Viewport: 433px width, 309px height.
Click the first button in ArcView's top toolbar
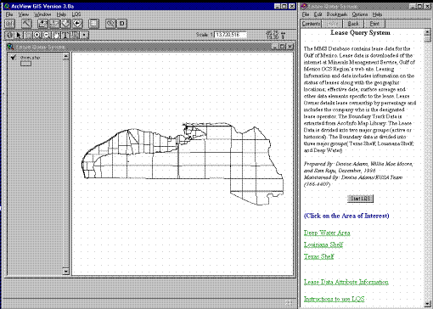10,24
